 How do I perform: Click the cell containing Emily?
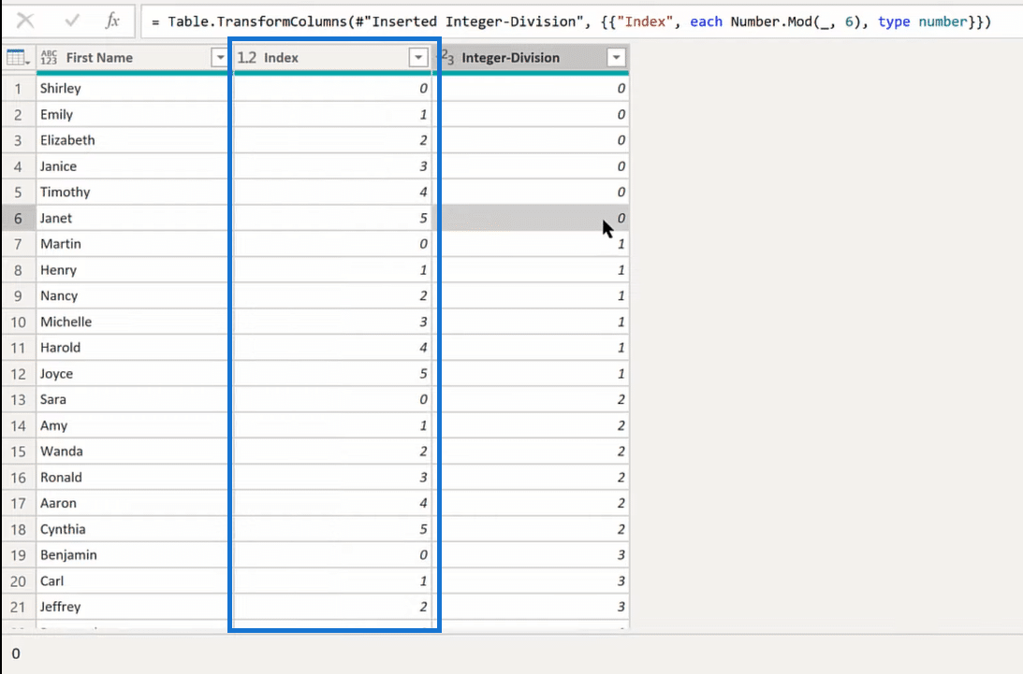click(132, 115)
